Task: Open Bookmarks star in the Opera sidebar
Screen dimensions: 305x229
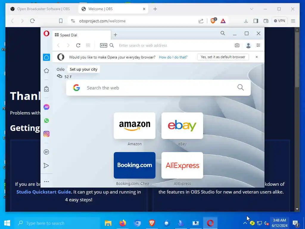Action: 46,71
